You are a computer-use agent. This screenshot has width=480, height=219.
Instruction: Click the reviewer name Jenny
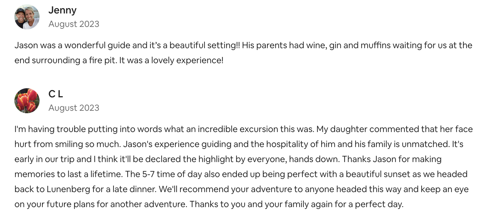coord(62,10)
